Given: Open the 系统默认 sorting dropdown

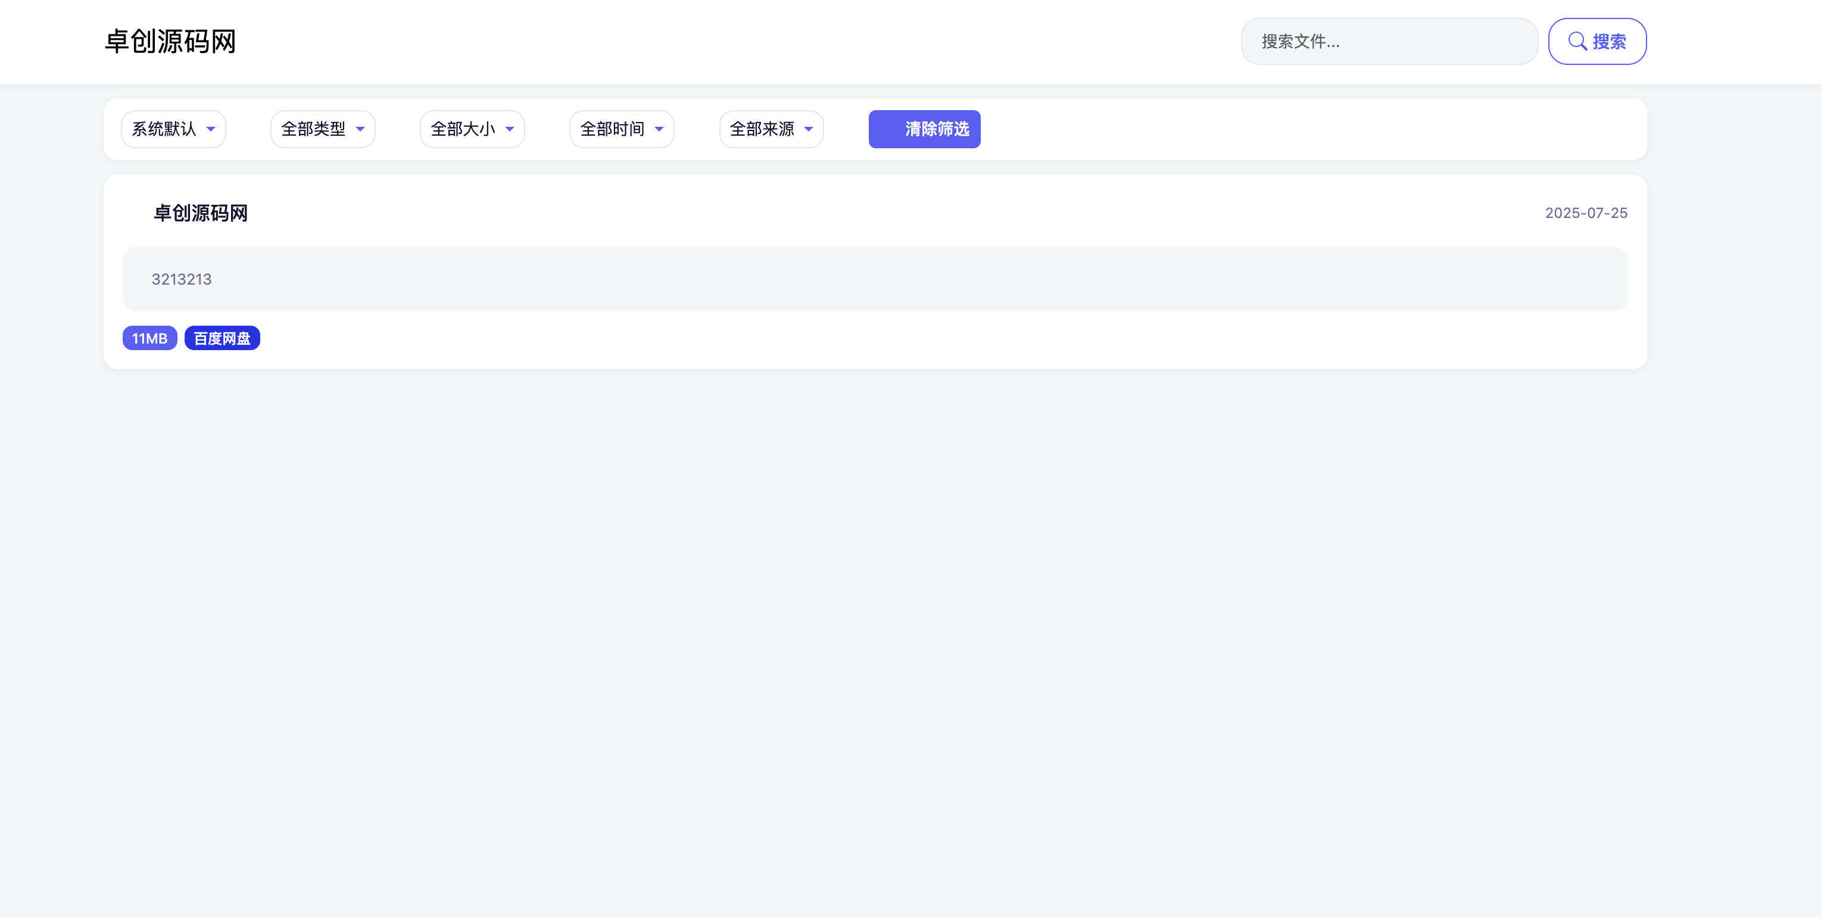Looking at the screenshot, I should coord(173,129).
